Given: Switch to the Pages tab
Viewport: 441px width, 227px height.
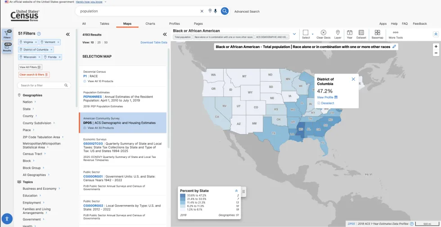Looking at the screenshot, I should tap(198, 23).
